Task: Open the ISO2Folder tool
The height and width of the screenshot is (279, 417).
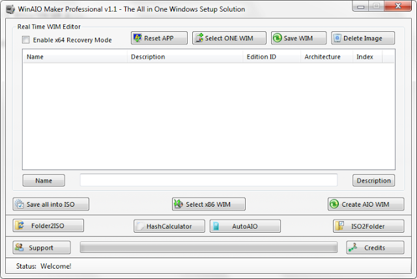Action: 369,226
